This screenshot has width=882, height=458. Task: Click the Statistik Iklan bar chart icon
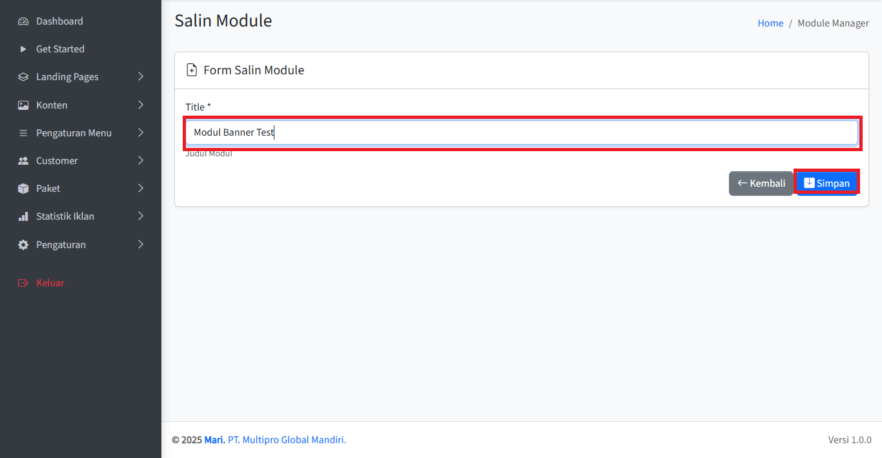(x=23, y=216)
